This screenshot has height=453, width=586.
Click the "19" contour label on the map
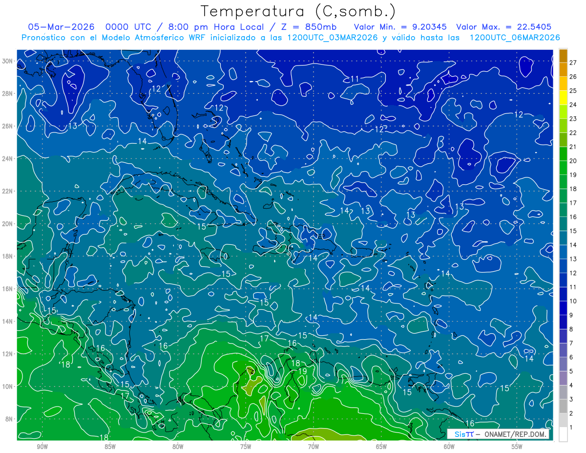coord(302,371)
